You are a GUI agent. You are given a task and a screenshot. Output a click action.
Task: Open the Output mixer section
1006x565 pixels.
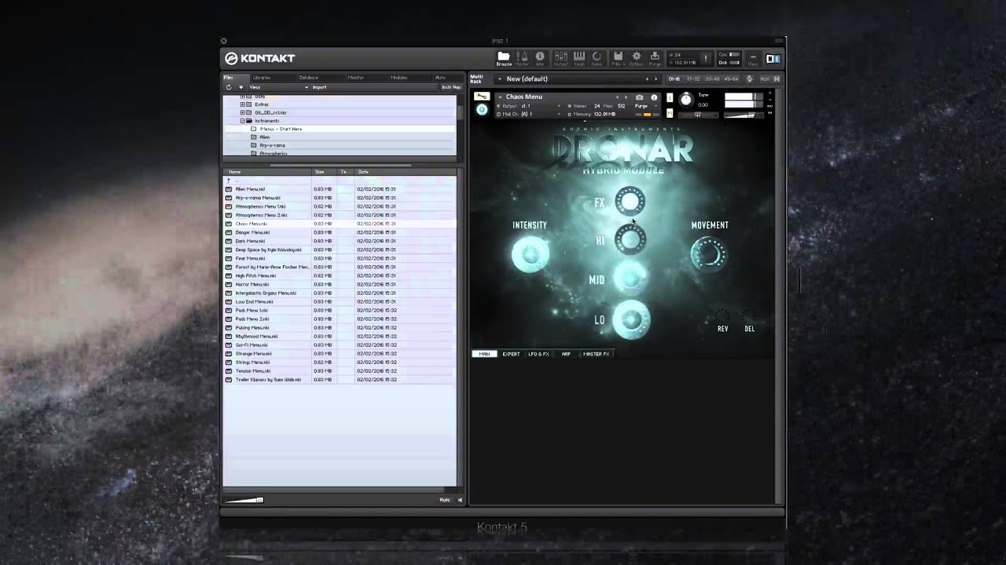pyautogui.click(x=561, y=58)
